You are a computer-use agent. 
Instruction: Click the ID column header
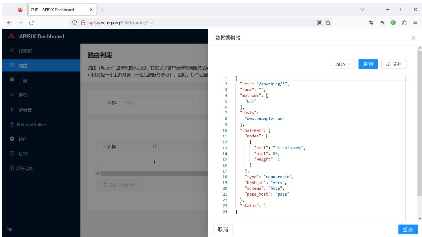coord(155,147)
